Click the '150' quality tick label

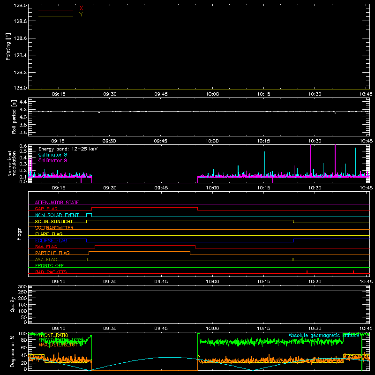click(x=22, y=305)
